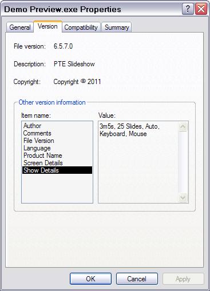
Task: Click the value text '3m5s, 25 Slides, Auto'
Action: coord(129,126)
